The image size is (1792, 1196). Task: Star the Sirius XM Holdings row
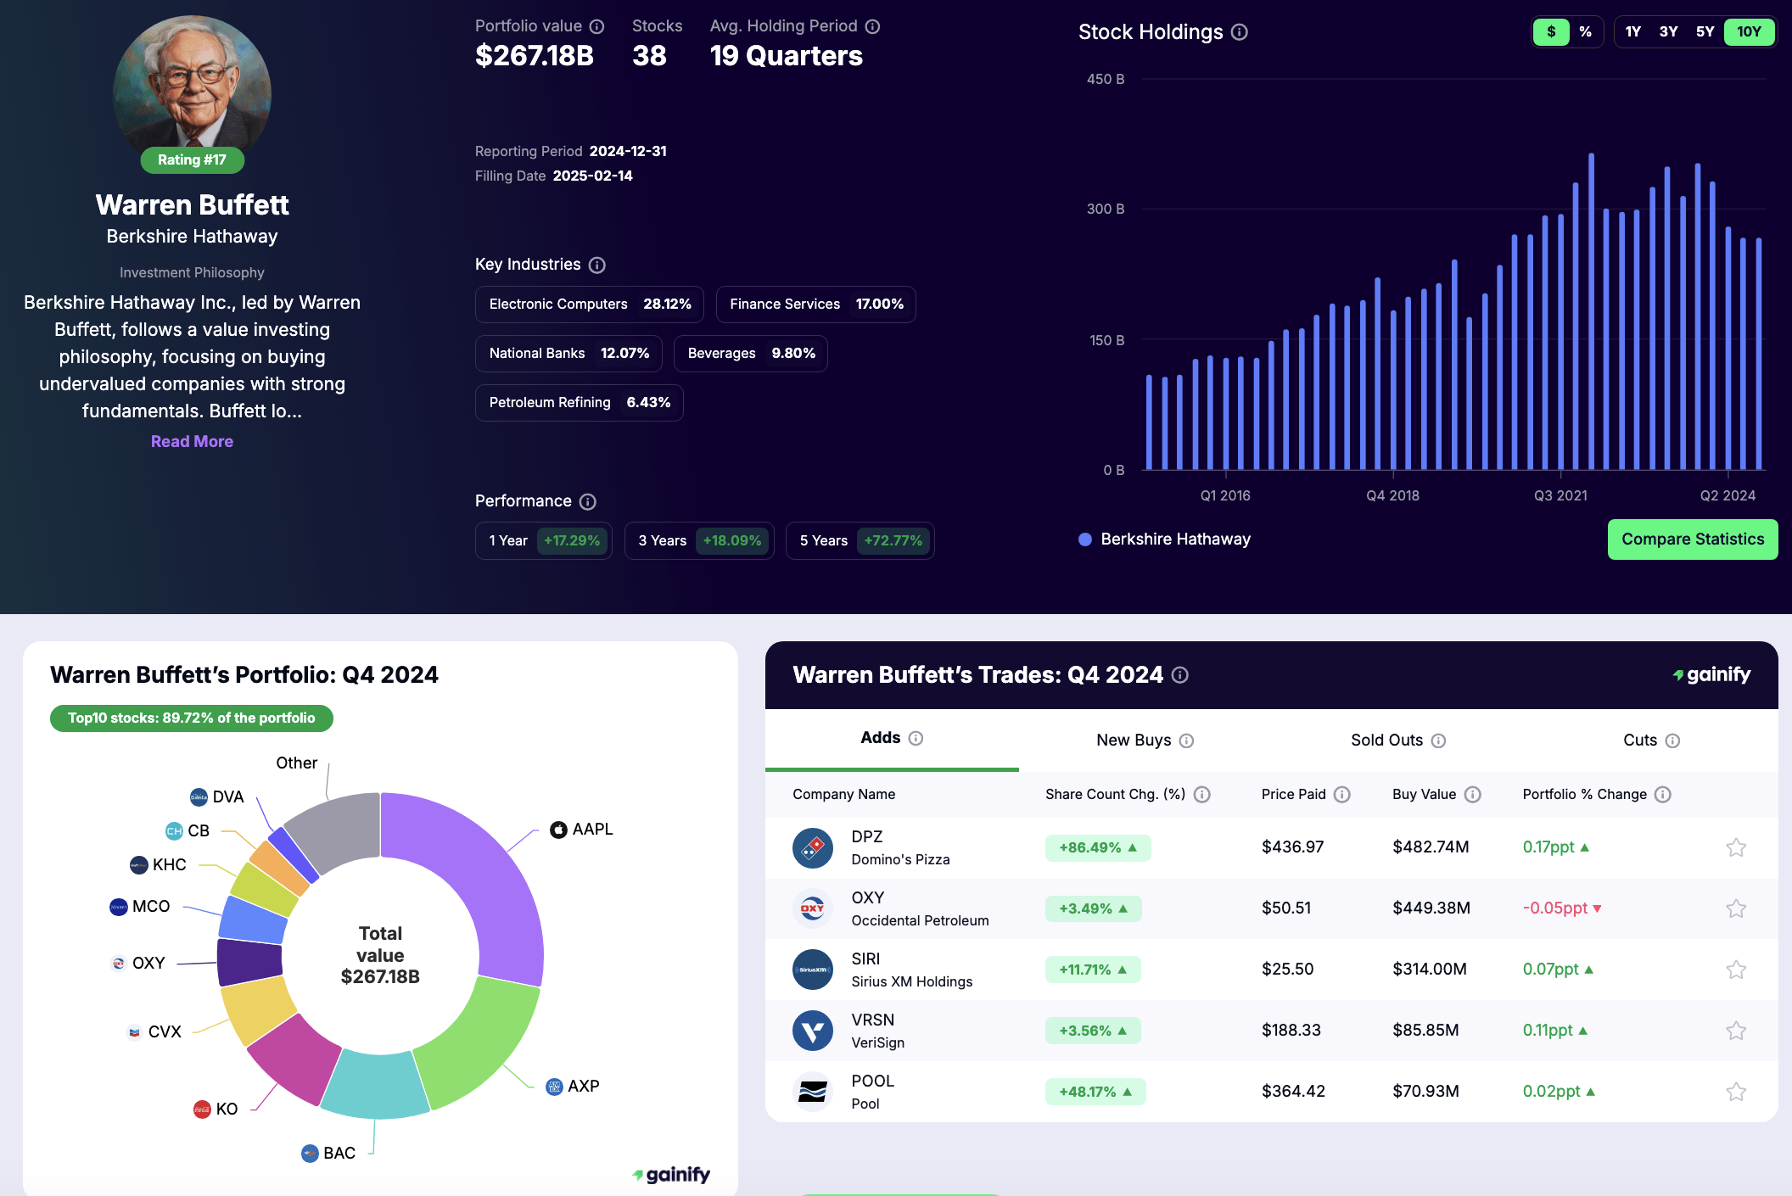click(x=1736, y=970)
